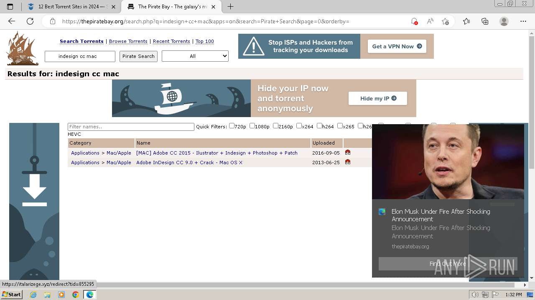View site information lock icon
This screenshot has width=535, height=300.
pyautogui.click(x=53, y=21)
